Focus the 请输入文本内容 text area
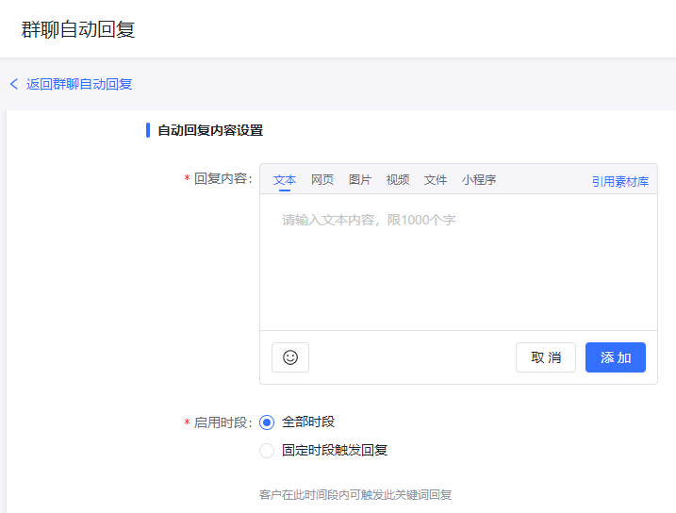 point(458,264)
